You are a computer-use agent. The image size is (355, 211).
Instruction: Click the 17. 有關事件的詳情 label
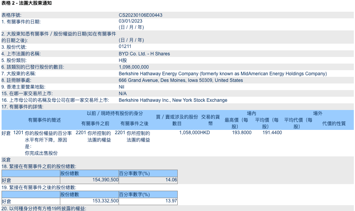22,107
